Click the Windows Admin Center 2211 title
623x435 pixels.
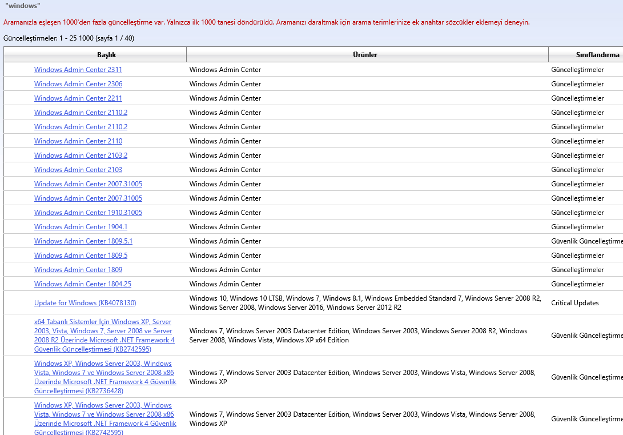pos(78,98)
